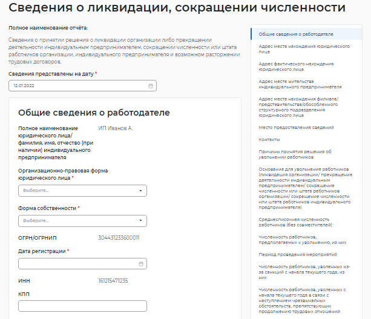Go to Адрес фактического нахождения юридического лица

[296, 67]
